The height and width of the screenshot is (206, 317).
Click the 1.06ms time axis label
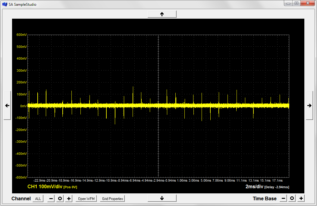[x=182, y=180]
